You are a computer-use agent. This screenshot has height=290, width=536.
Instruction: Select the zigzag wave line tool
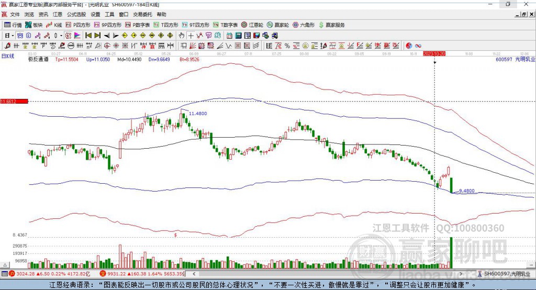(x=229, y=46)
